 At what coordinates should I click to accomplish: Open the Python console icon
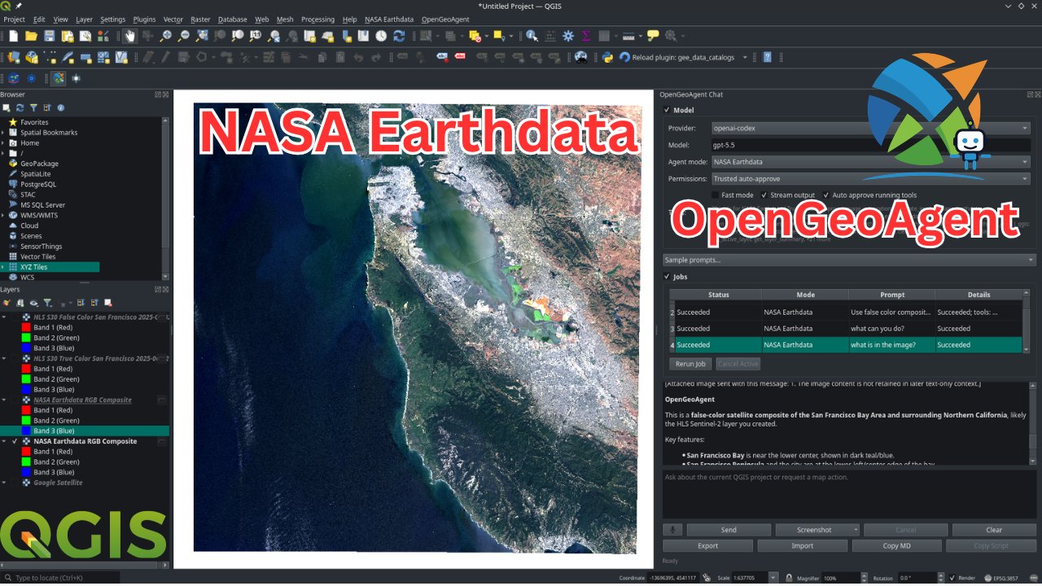[x=607, y=57]
